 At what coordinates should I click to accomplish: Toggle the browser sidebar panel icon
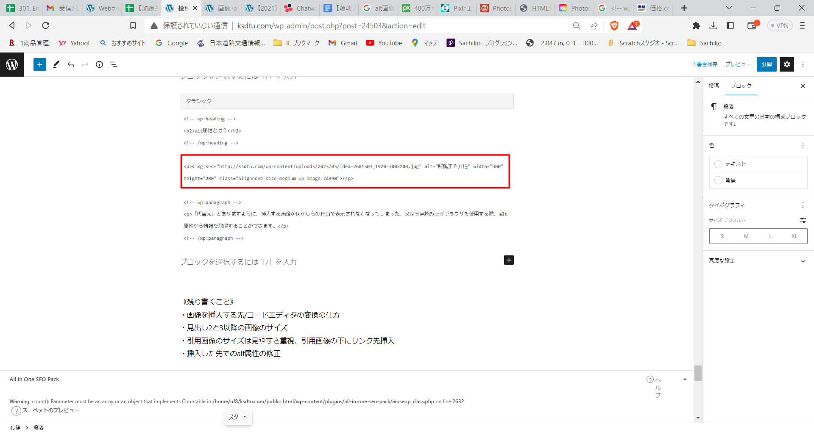pos(730,26)
